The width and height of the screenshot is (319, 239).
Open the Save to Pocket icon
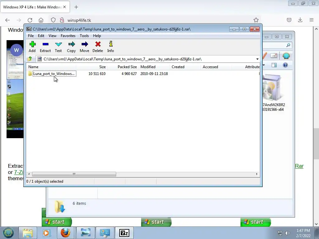click(289, 20)
